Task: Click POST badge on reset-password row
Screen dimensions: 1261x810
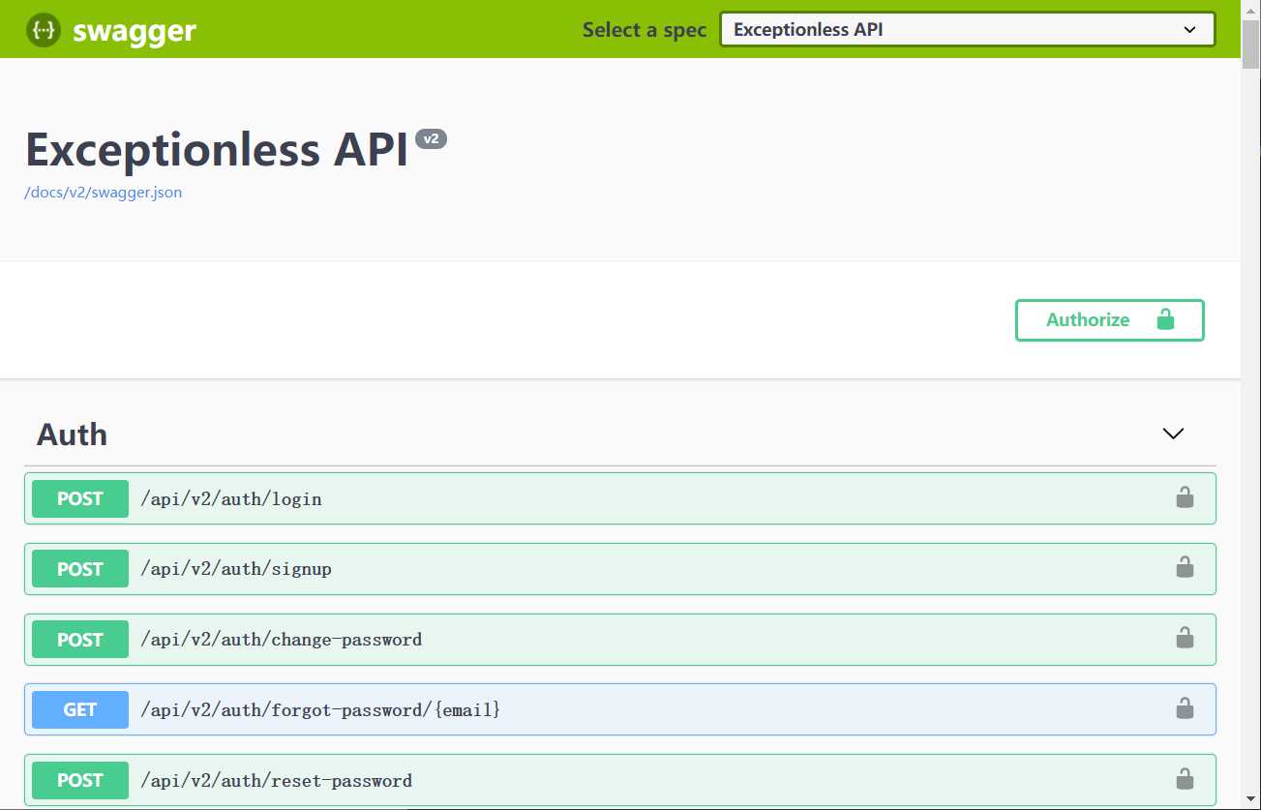Action: pos(80,780)
